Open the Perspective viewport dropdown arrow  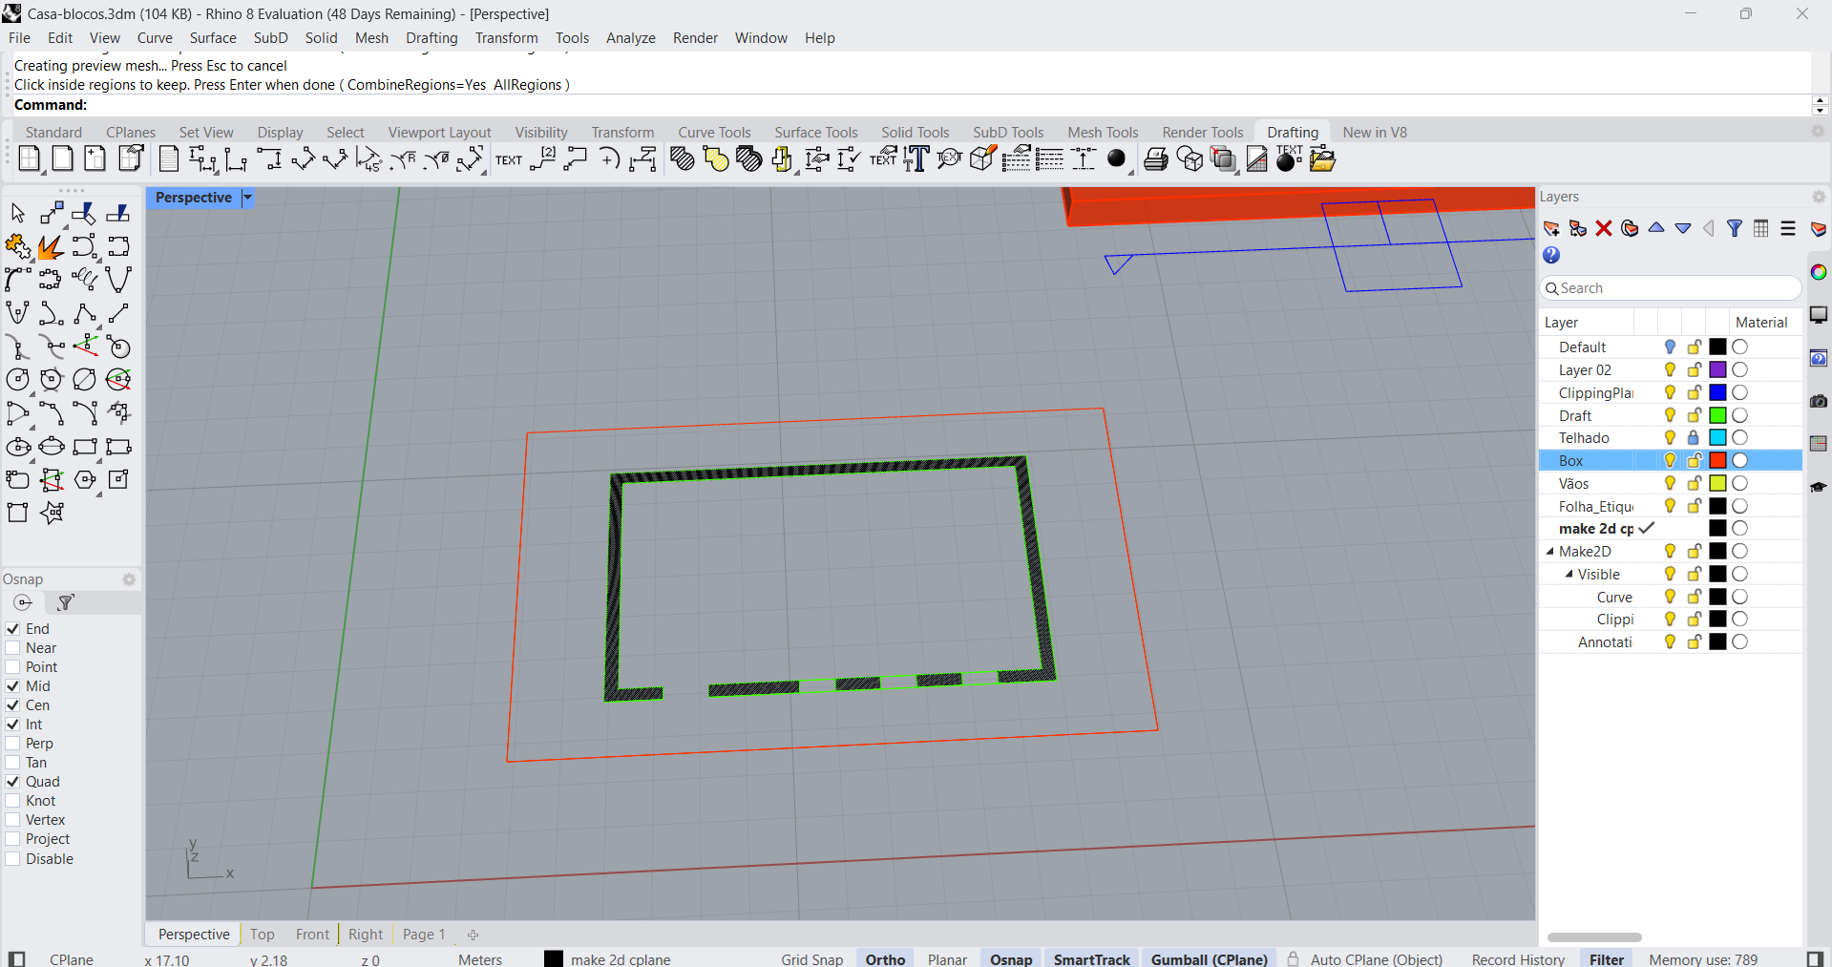[x=247, y=198]
